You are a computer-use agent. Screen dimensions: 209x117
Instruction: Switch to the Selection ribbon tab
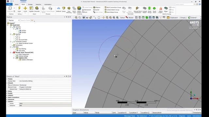coord(39,5)
